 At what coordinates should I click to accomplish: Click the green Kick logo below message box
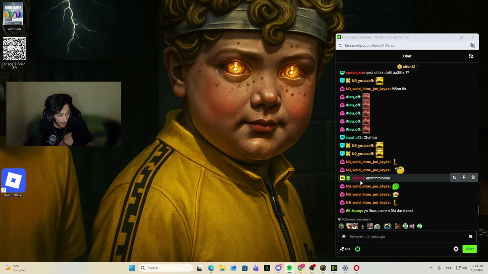click(x=358, y=249)
